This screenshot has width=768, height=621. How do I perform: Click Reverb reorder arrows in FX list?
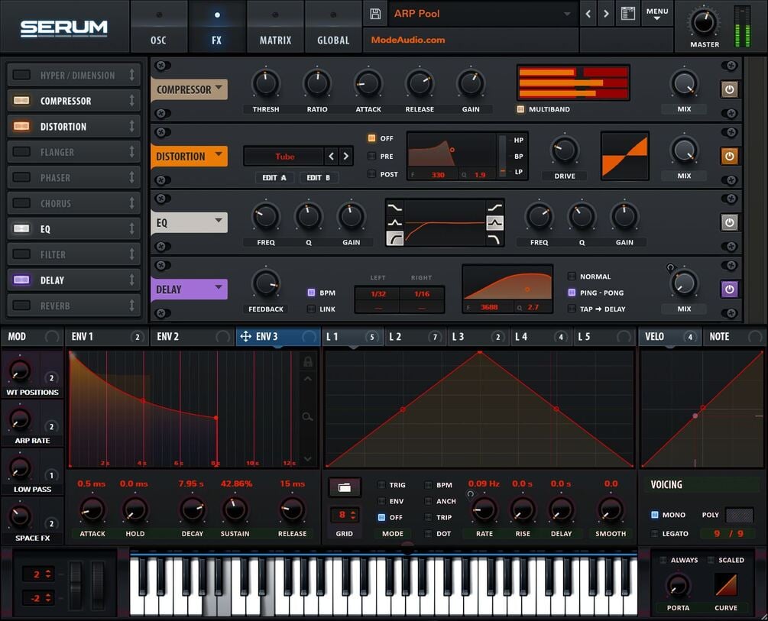131,306
